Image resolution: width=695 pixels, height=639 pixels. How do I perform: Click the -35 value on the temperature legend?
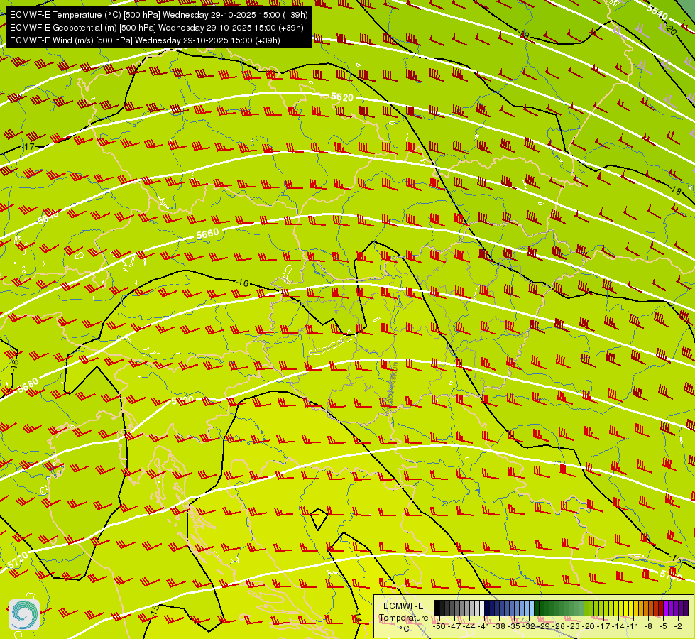point(514,626)
